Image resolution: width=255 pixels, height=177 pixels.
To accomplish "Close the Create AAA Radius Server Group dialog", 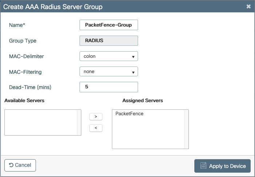I will coord(248,7).
